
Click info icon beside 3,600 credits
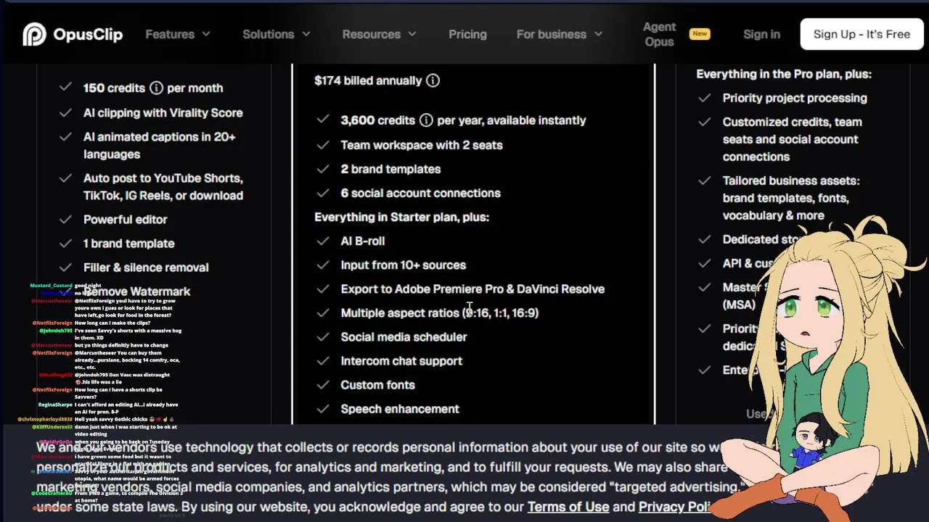tap(426, 120)
